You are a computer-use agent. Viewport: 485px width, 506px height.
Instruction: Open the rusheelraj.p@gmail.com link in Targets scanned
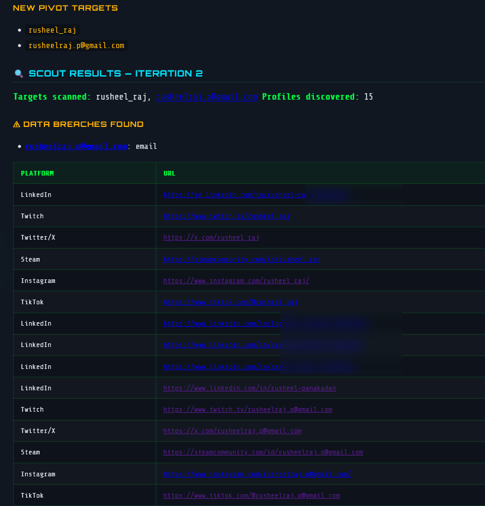(x=206, y=97)
